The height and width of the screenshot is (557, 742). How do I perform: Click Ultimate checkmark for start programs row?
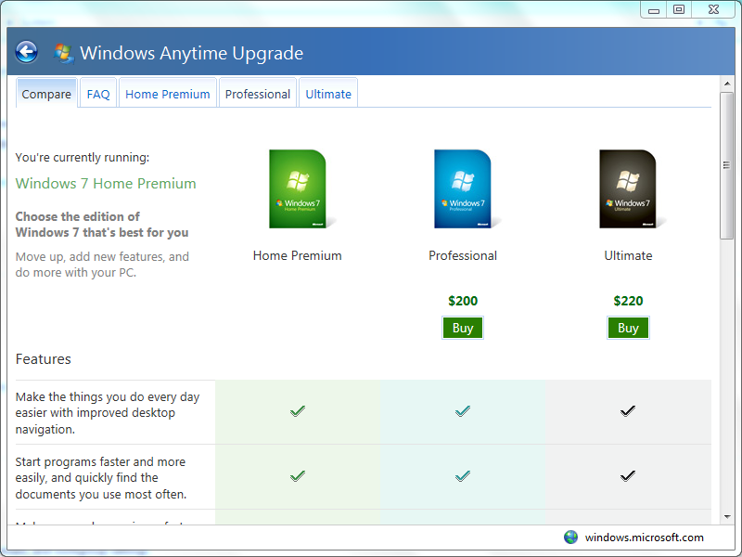point(628,475)
